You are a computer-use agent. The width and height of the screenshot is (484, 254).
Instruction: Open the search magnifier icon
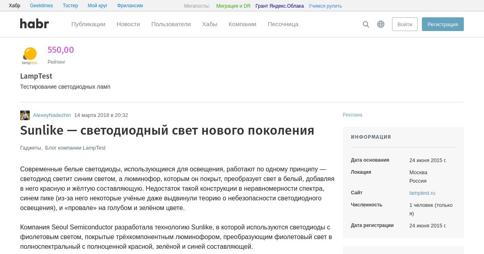coord(366,24)
